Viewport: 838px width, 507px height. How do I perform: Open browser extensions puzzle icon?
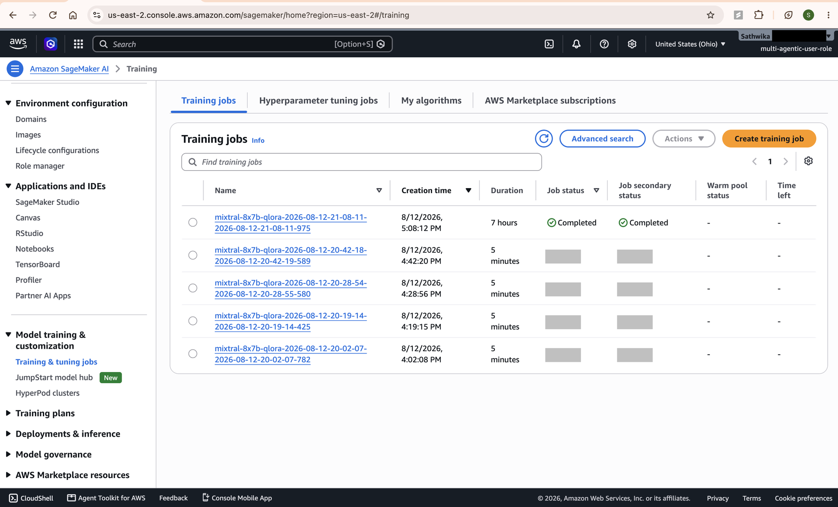point(759,15)
